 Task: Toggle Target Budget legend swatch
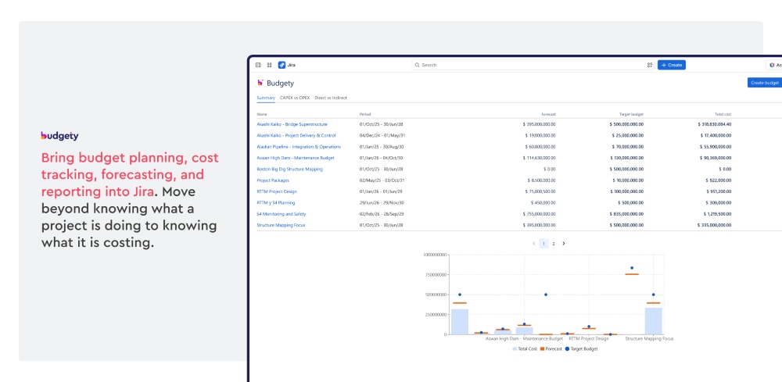click(x=567, y=349)
